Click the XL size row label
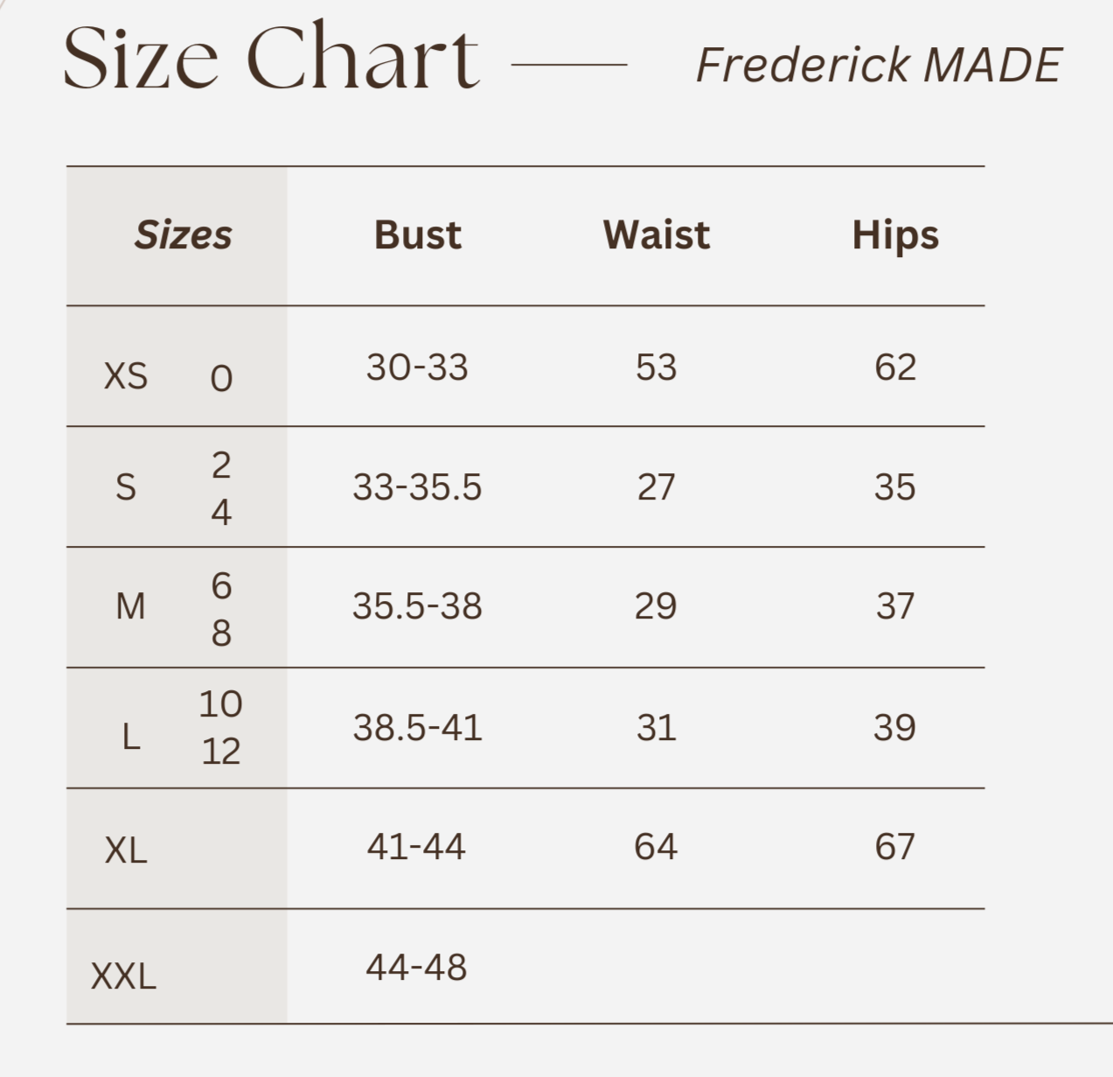This screenshot has height=1077, width=1113. tap(126, 850)
